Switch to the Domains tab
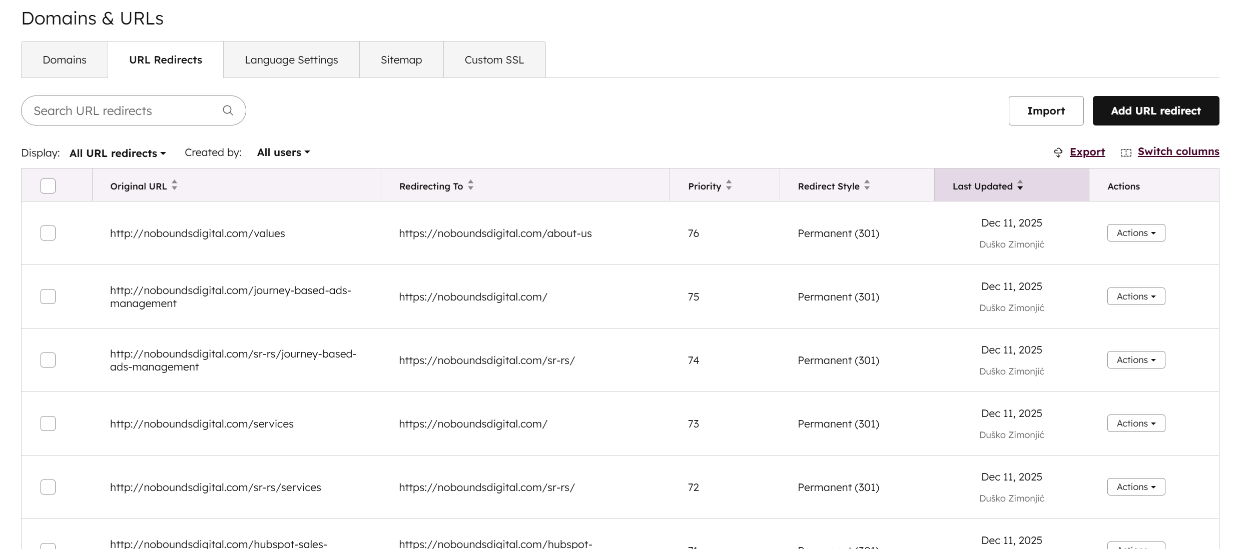 coord(64,59)
